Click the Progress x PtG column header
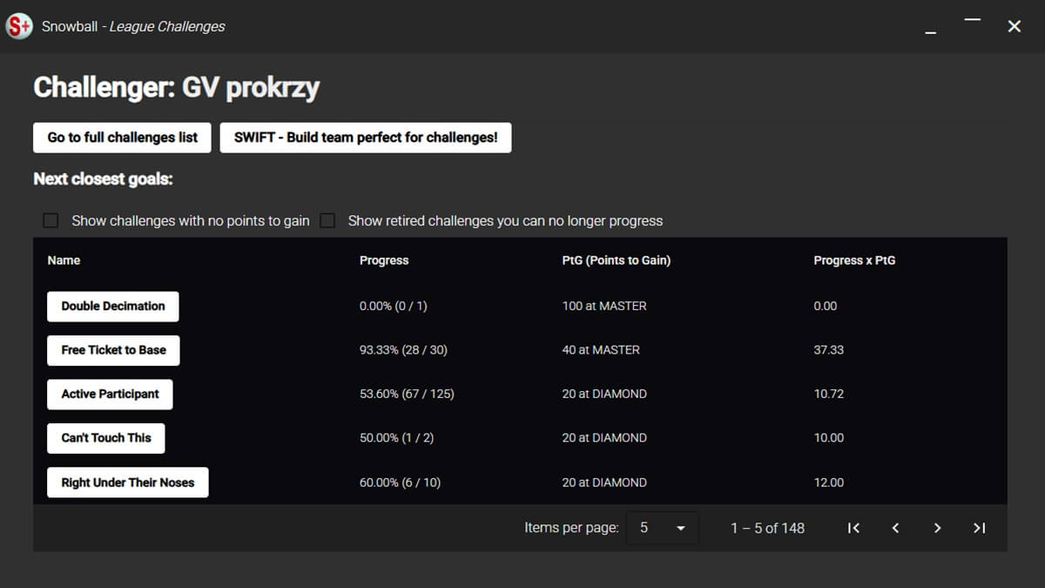The width and height of the screenshot is (1045, 588). tap(854, 260)
